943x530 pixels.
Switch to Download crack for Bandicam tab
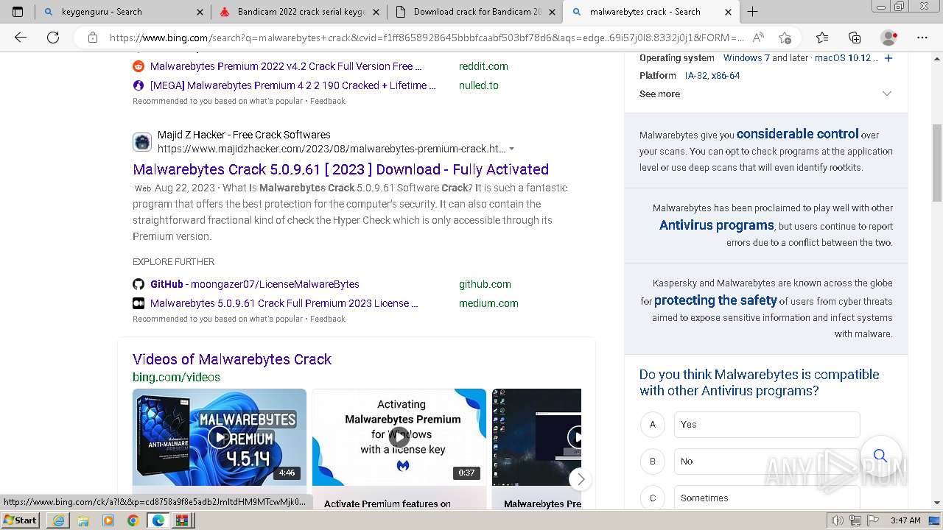(474, 12)
